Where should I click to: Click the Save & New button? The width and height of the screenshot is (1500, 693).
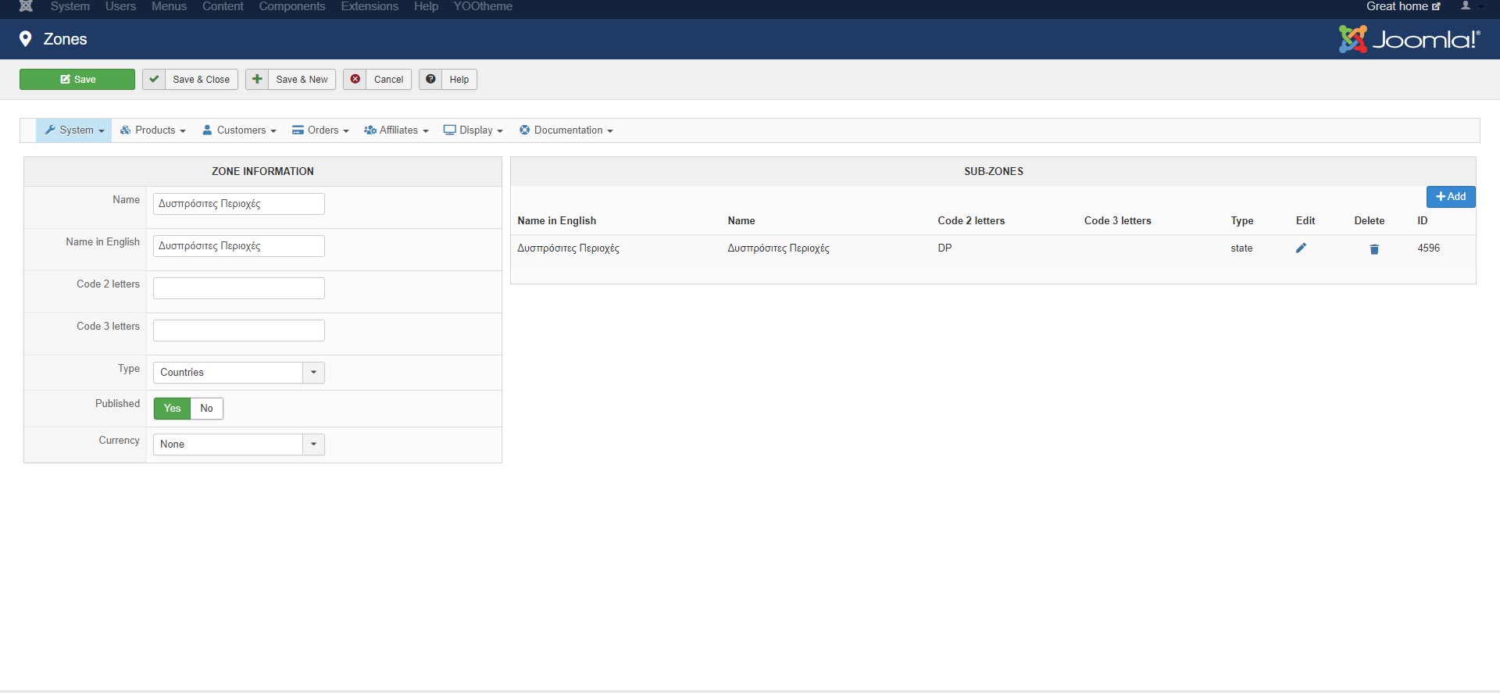pyautogui.click(x=291, y=80)
